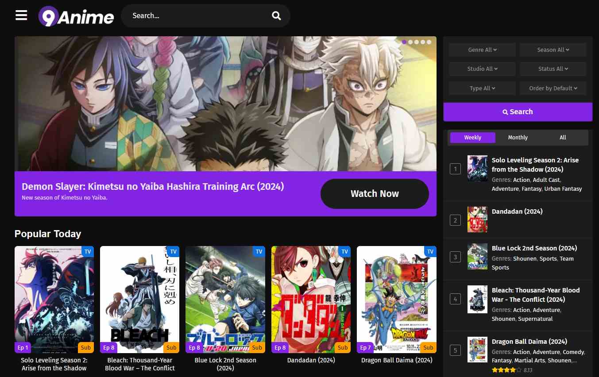Select the second carousel indicator dot
Image resolution: width=599 pixels, height=377 pixels.
410,42
